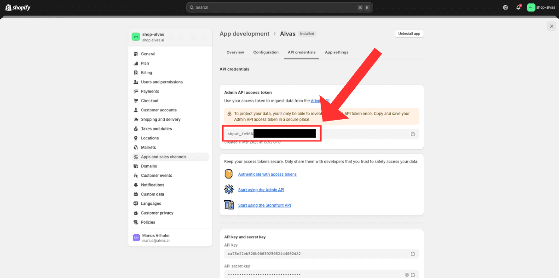Click the API credentials section heading

[234, 69]
